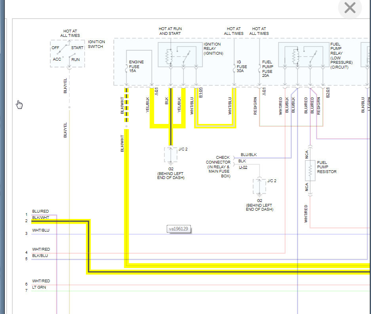Select the B1-05 connector label
This screenshot has height=314, width=371.
(201, 92)
